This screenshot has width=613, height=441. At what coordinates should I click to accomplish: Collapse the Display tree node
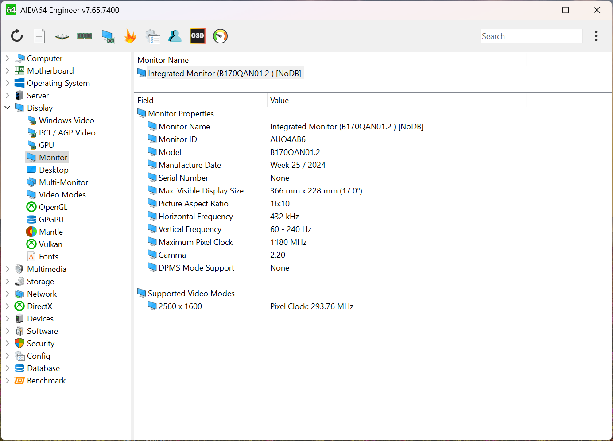[7, 108]
